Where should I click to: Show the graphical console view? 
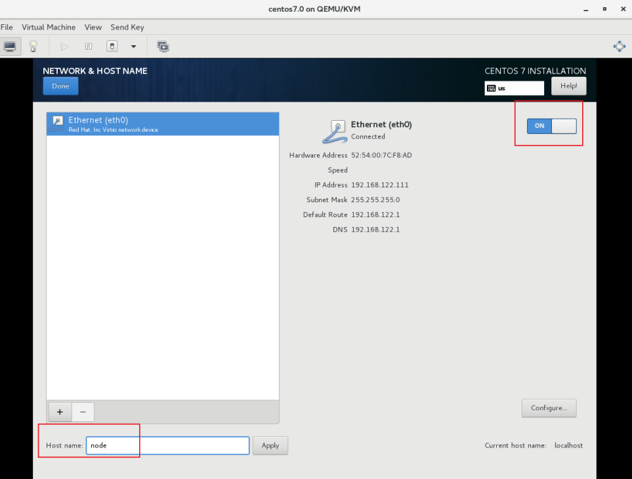10,47
